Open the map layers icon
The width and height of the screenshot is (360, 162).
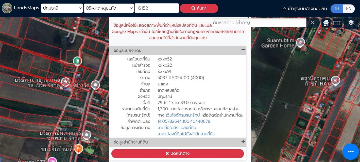click(351, 23)
